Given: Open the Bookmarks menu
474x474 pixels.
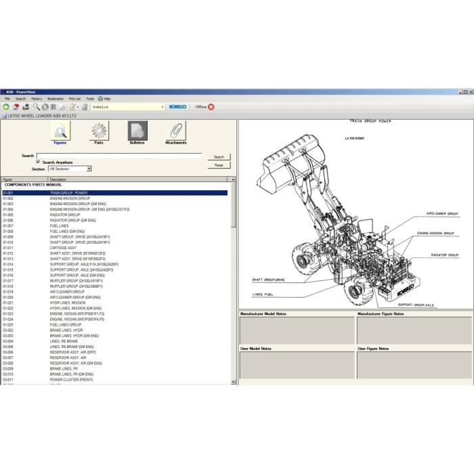Looking at the screenshot, I should [x=56, y=99].
